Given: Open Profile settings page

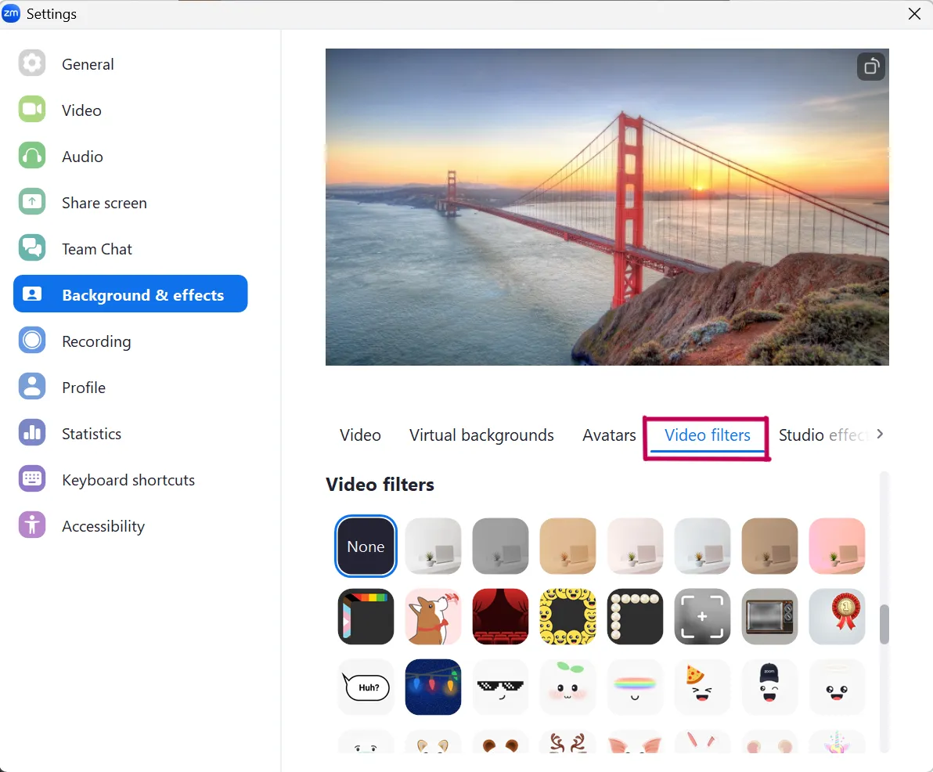Looking at the screenshot, I should coord(84,388).
